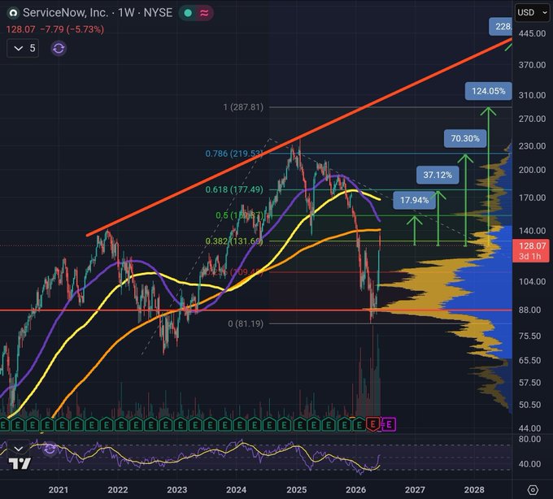The width and height of the screenshot is (553, 499).
Task: Click the green market status dot
Action: (188, 13)
